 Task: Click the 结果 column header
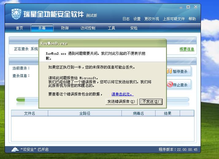167,113
